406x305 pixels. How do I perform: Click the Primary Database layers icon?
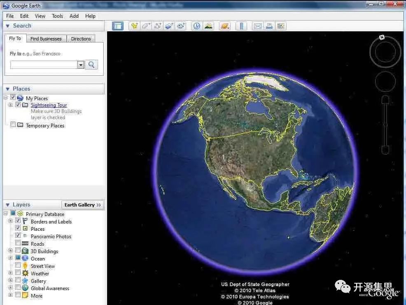click(x=20, y=214)
